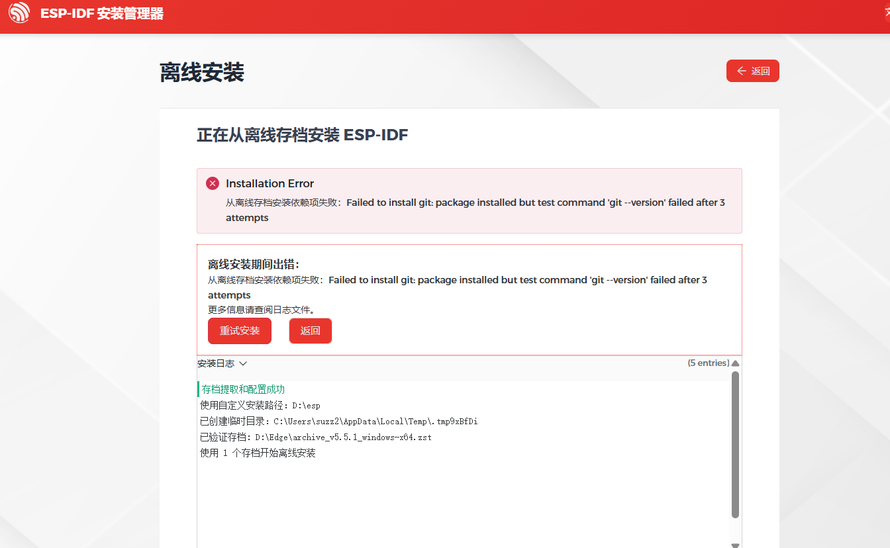This screenshot has width=890, height=548.
Task: Click log entry 已创建临时目录
Action: point(339,421)
